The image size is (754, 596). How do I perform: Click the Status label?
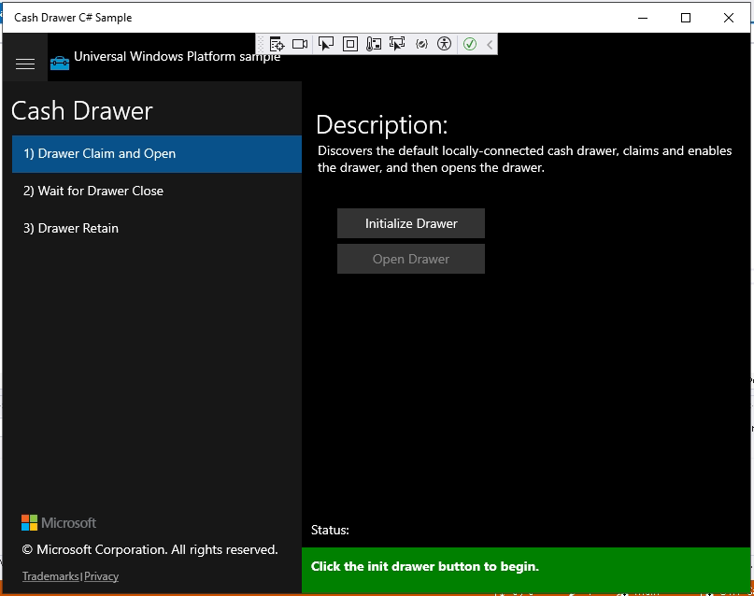click(x=330, y=531)
